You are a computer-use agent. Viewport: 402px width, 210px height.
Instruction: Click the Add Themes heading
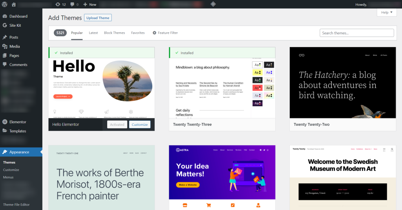click(65, 18)
